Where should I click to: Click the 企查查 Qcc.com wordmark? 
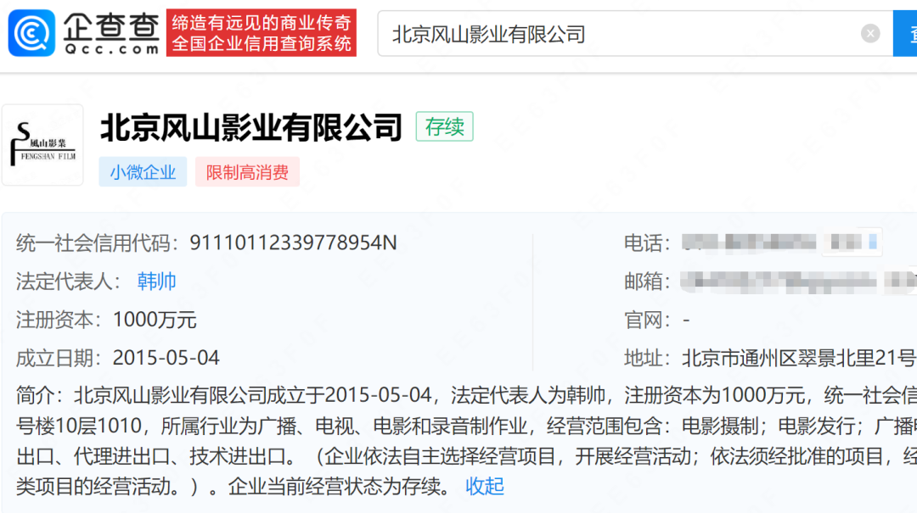[111, 34]
